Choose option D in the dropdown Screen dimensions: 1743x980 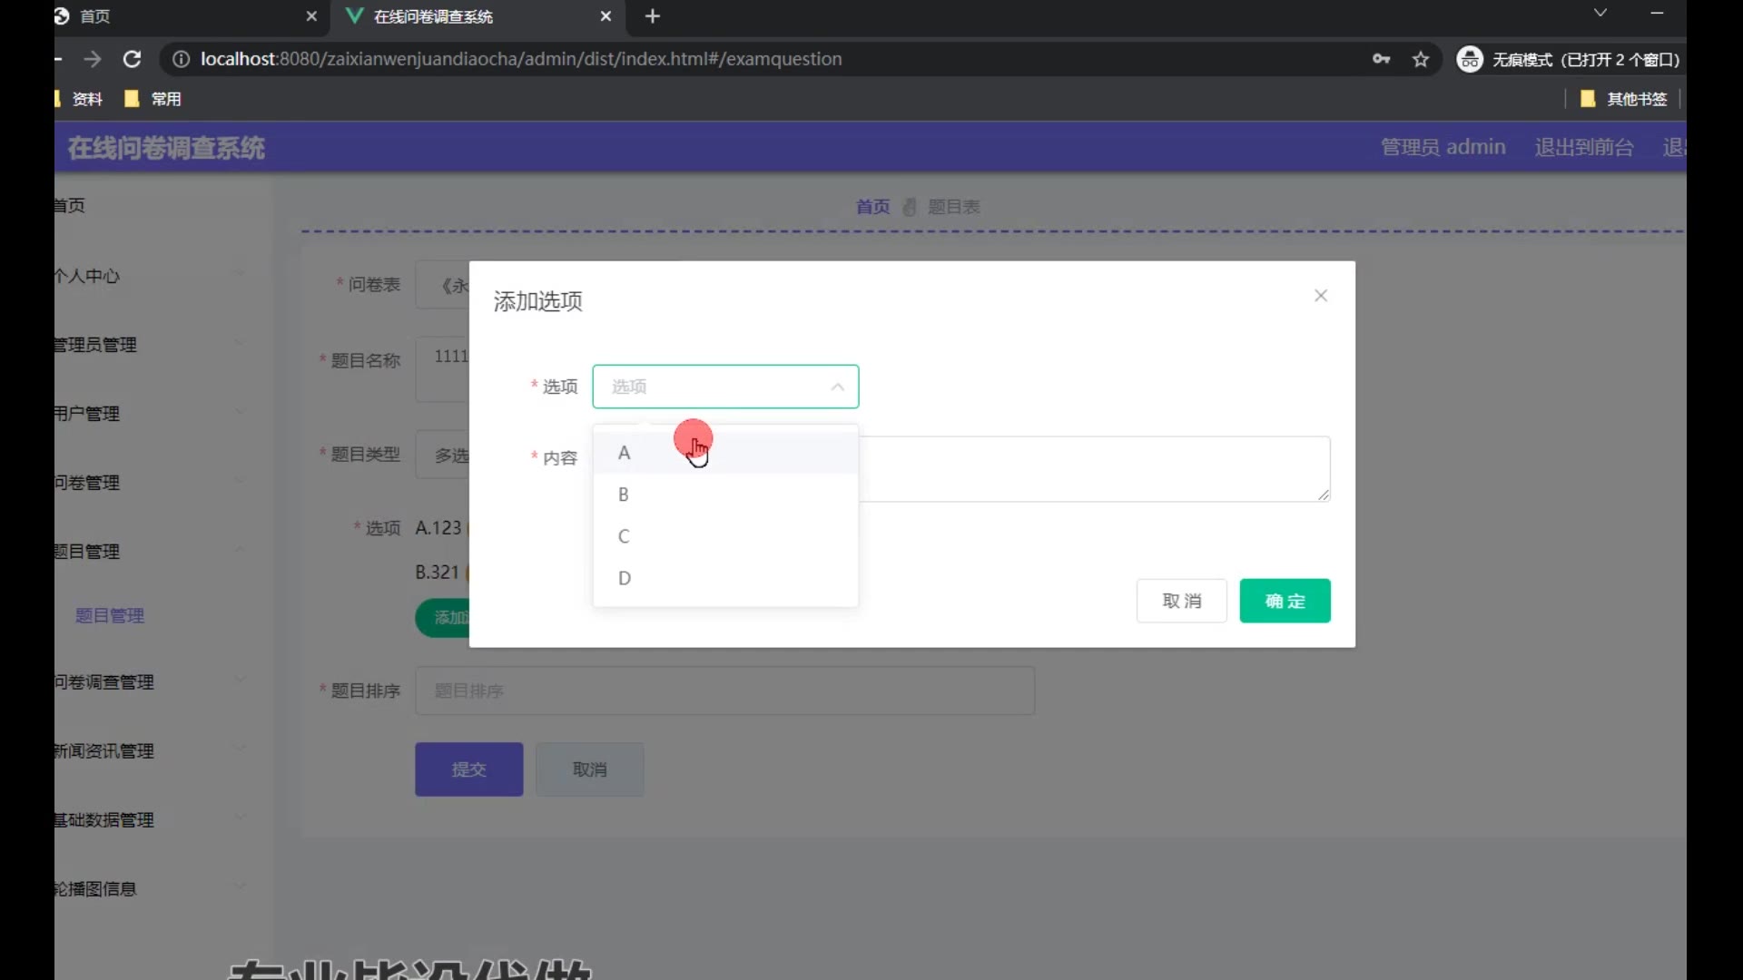click(625, 578)
